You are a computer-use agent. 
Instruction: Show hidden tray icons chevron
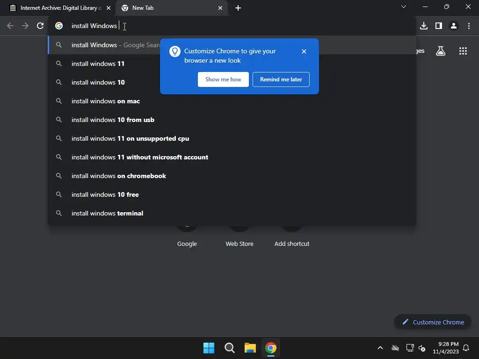point(380,348)
